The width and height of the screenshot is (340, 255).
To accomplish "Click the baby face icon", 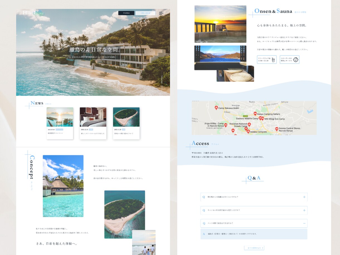I will point(296,60).
